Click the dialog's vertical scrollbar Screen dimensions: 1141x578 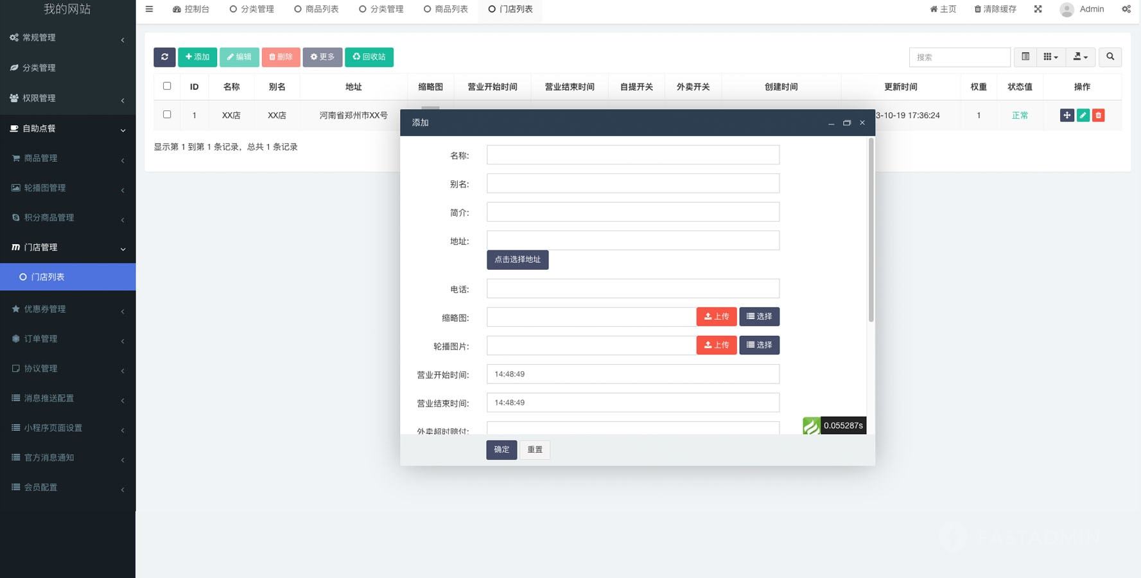coord(871,231)
